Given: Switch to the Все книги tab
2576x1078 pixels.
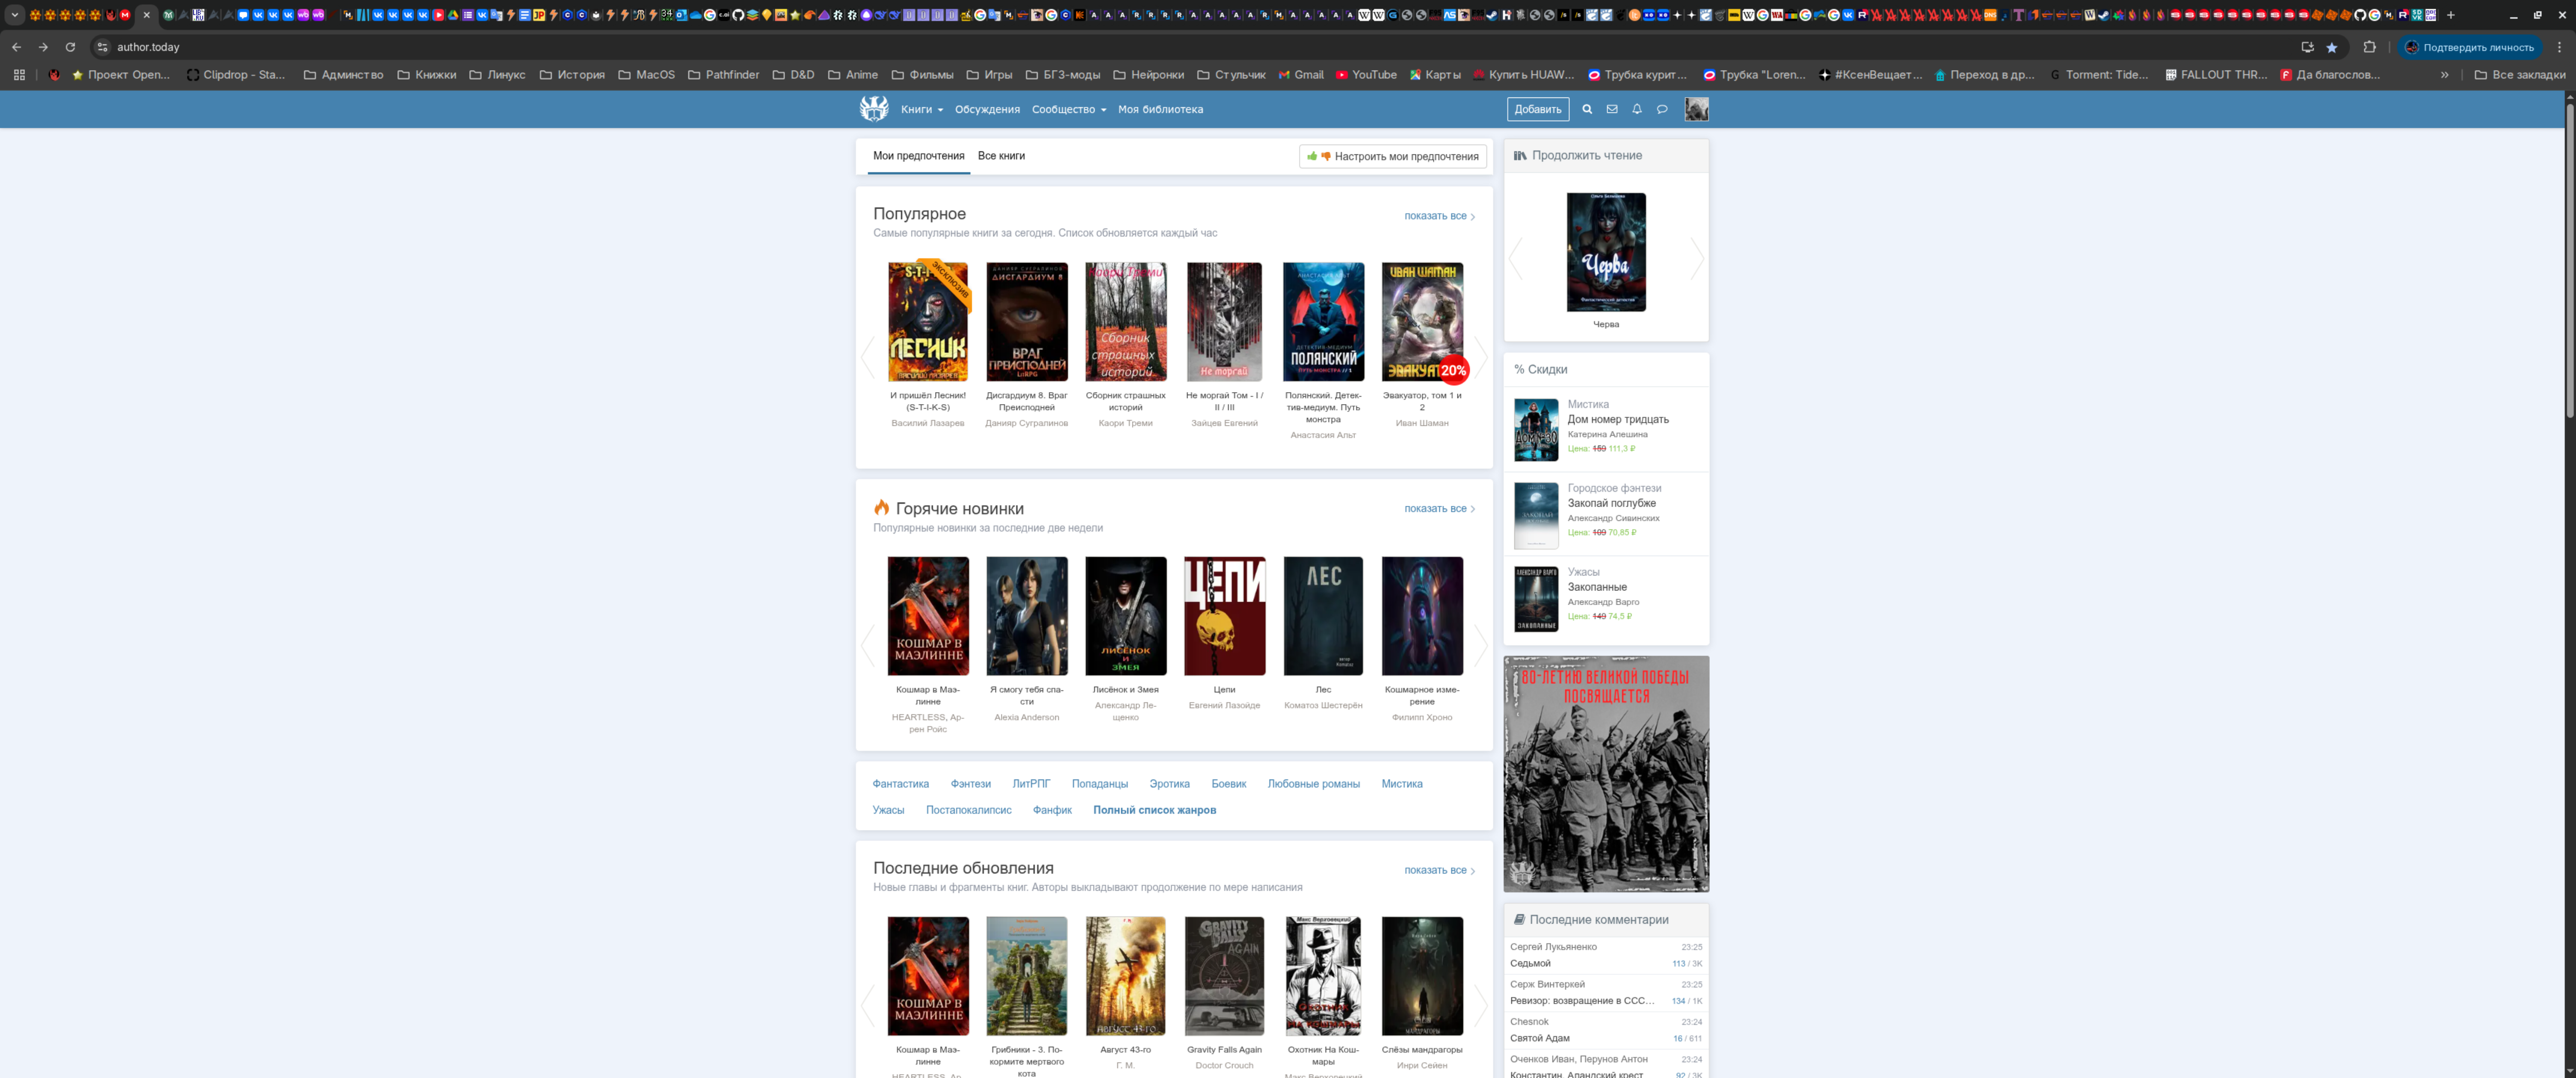Looking at the screenshot, I should (1001, 156).
